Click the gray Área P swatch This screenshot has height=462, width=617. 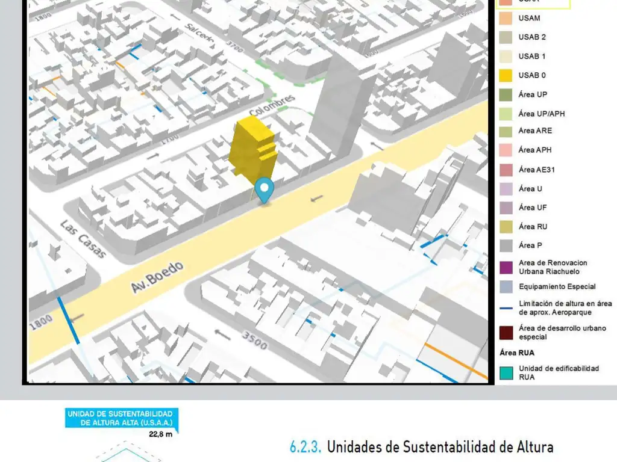tap(506, 245)
